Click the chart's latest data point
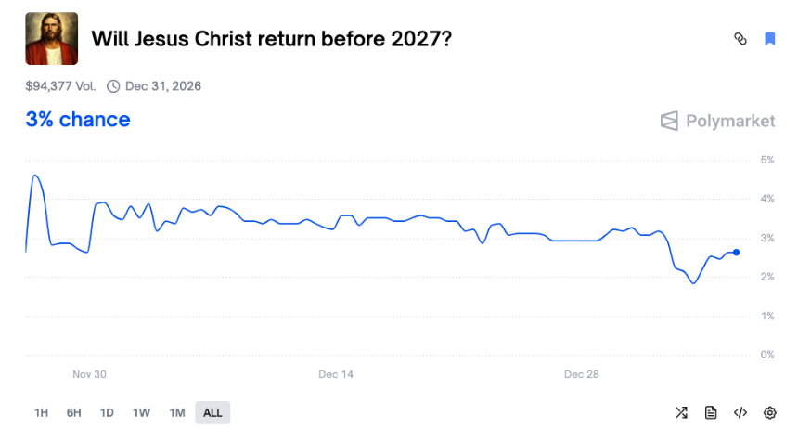The image size is (798, 429). tap(736, 252)
